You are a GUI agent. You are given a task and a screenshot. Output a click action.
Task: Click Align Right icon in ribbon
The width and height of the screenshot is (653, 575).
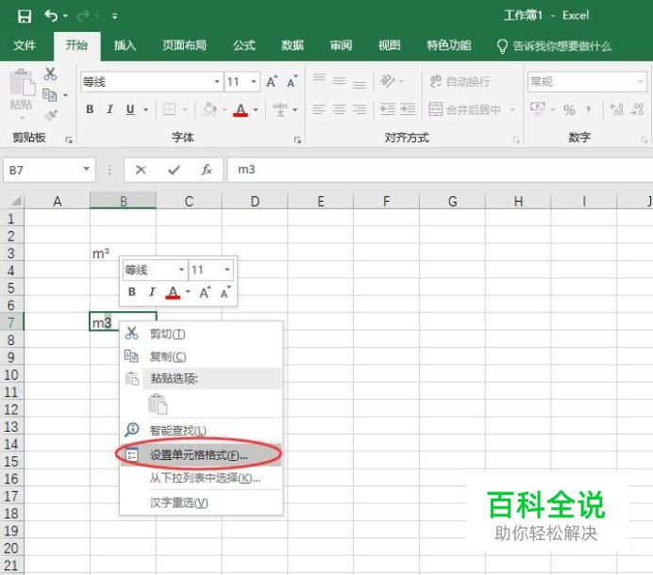click(x=360, y=109)
